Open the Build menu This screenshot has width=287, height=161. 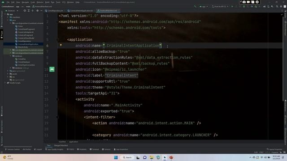47,2
